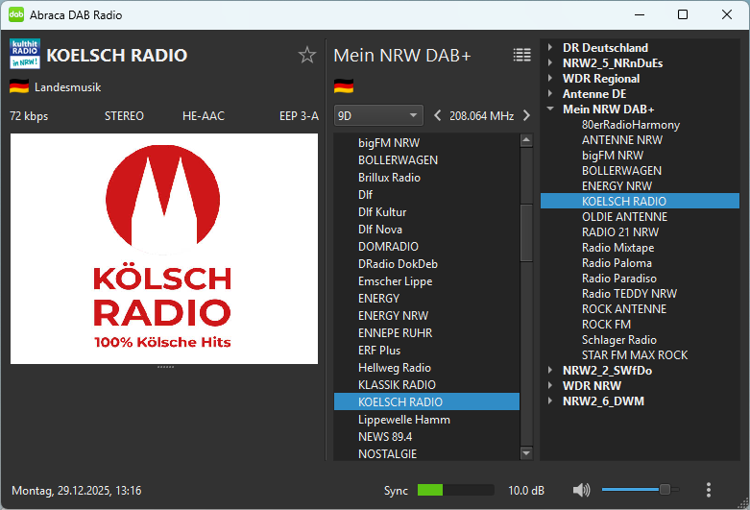Open the ensemble list view icon

pyautogui.click(x=521, y=55)
